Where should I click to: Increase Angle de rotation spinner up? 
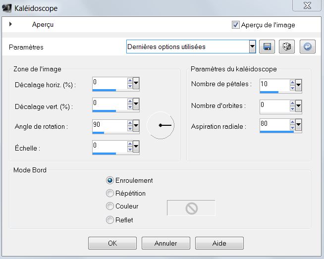(130, 123)
